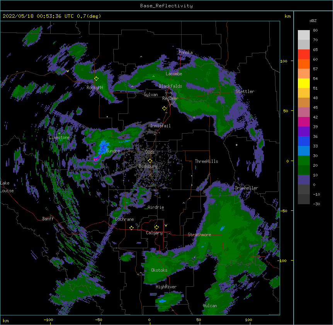Select the yellow diamond marker between Olds and Didsbury

[x=150, y=161]
